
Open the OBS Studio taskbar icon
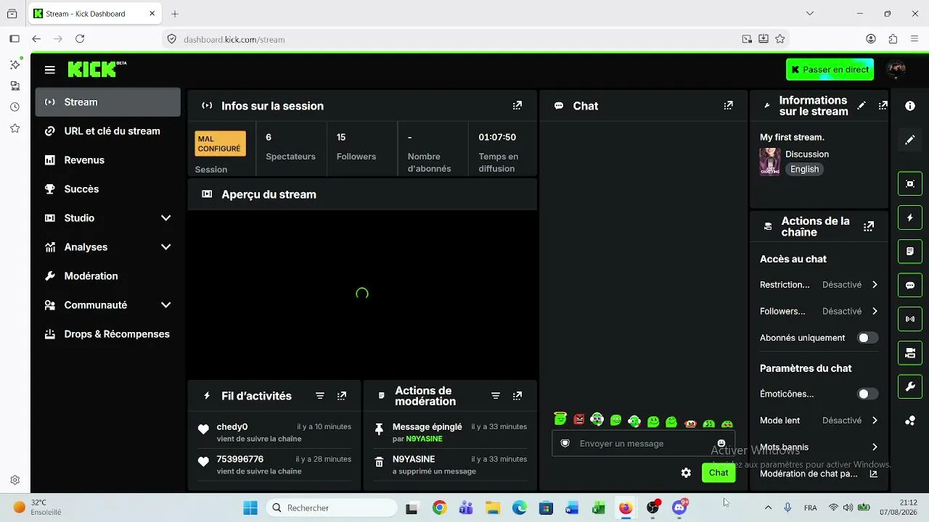click(x=653, y=507)
